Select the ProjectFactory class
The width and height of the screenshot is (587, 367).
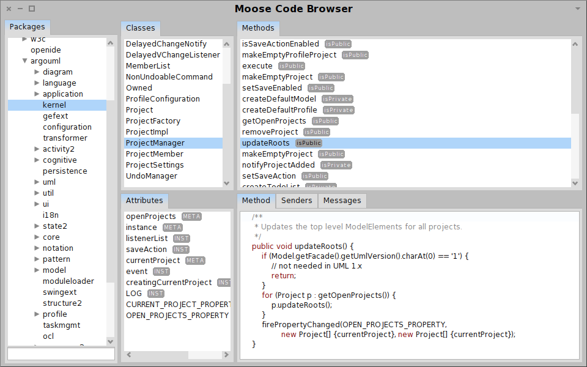pyautogui.click(x=153, y=121)
